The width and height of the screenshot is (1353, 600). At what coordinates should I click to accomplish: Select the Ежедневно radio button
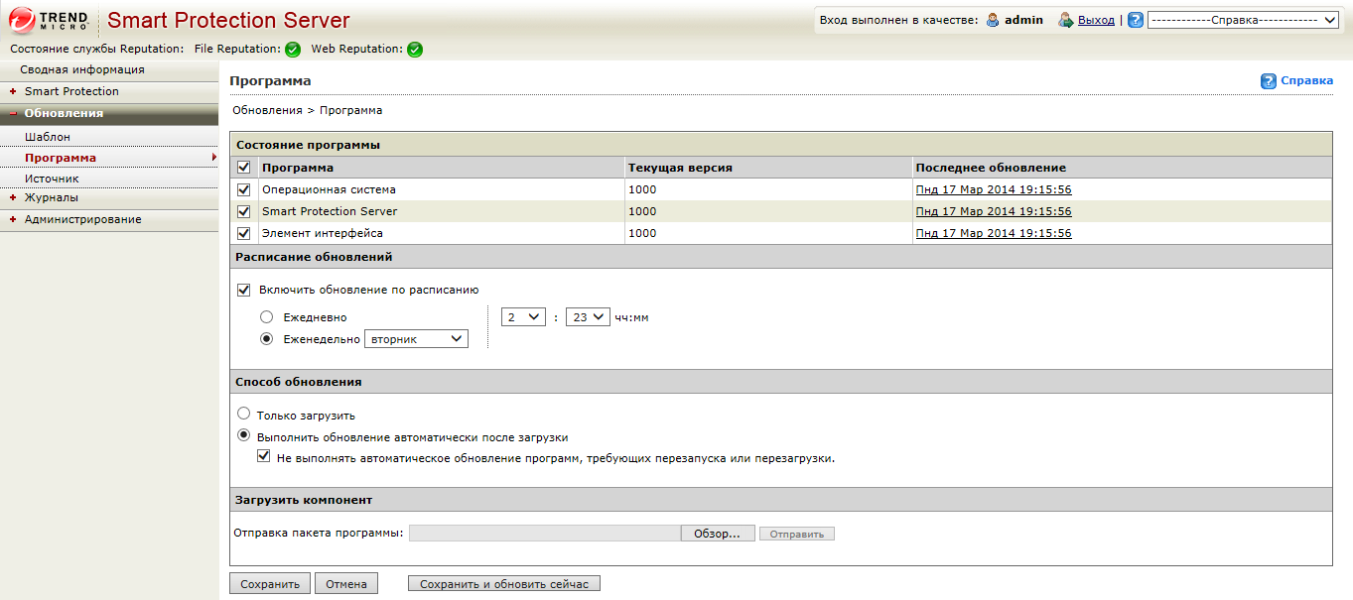pyautogui.click(x=266, y=317)
